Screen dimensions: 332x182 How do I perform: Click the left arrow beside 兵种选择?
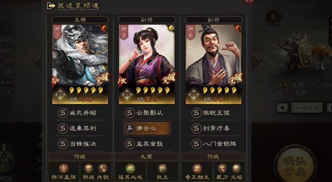[282, 108]
